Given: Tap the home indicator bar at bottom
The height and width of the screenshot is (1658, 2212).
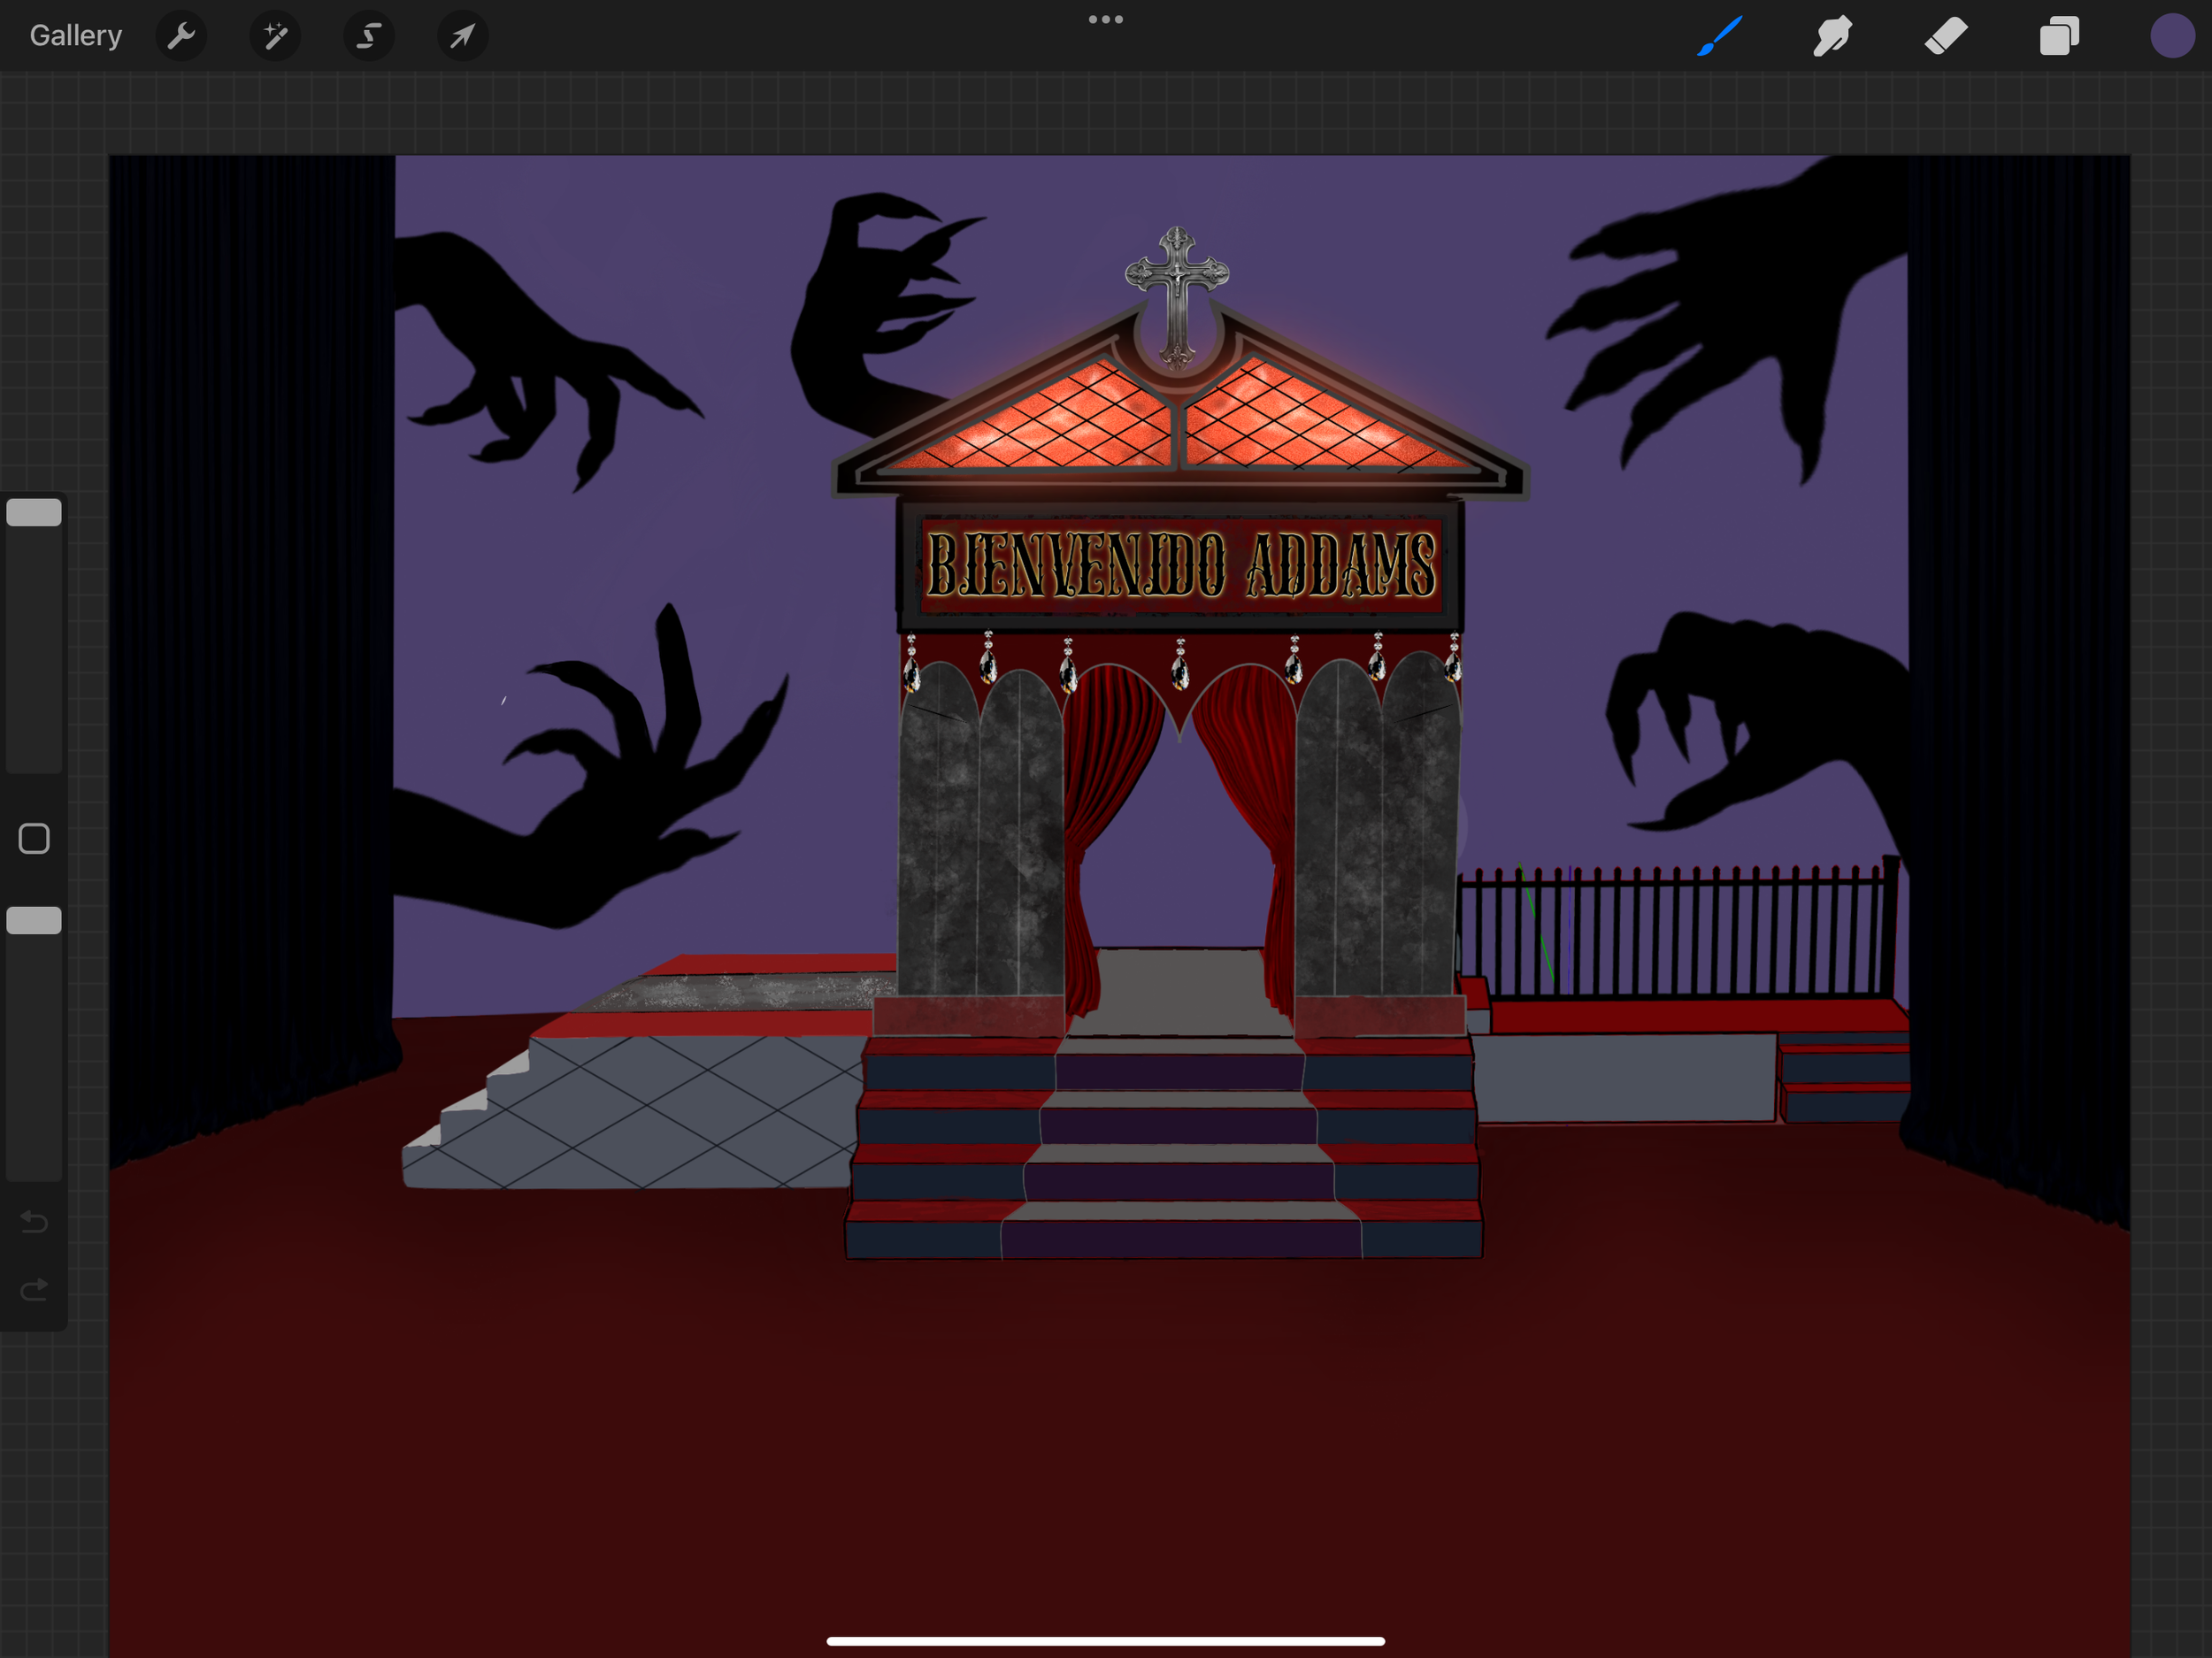Looking at the screenshot, I should click(1106, 1641).
